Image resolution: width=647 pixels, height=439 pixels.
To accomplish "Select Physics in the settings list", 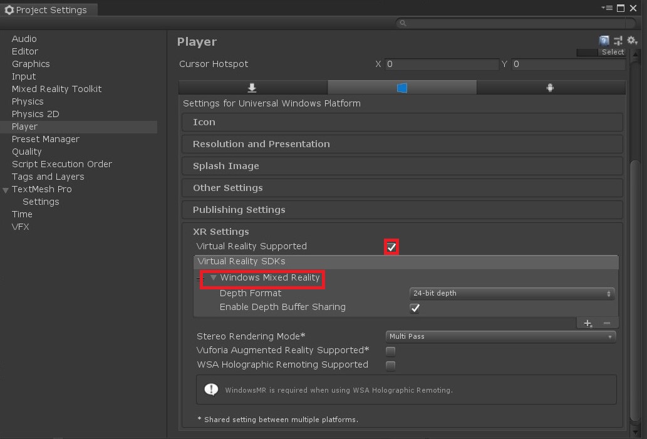I will coord(28,101).
